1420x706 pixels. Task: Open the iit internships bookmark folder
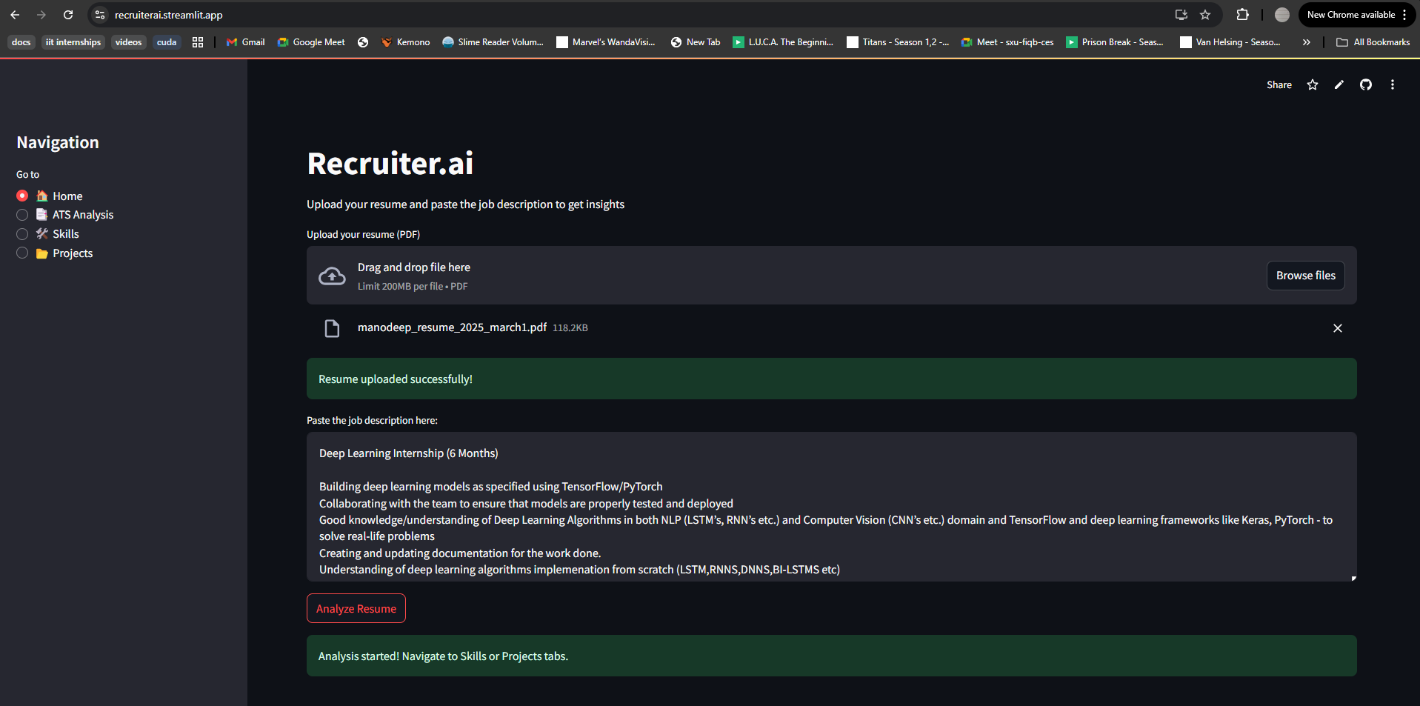point(73,42)
